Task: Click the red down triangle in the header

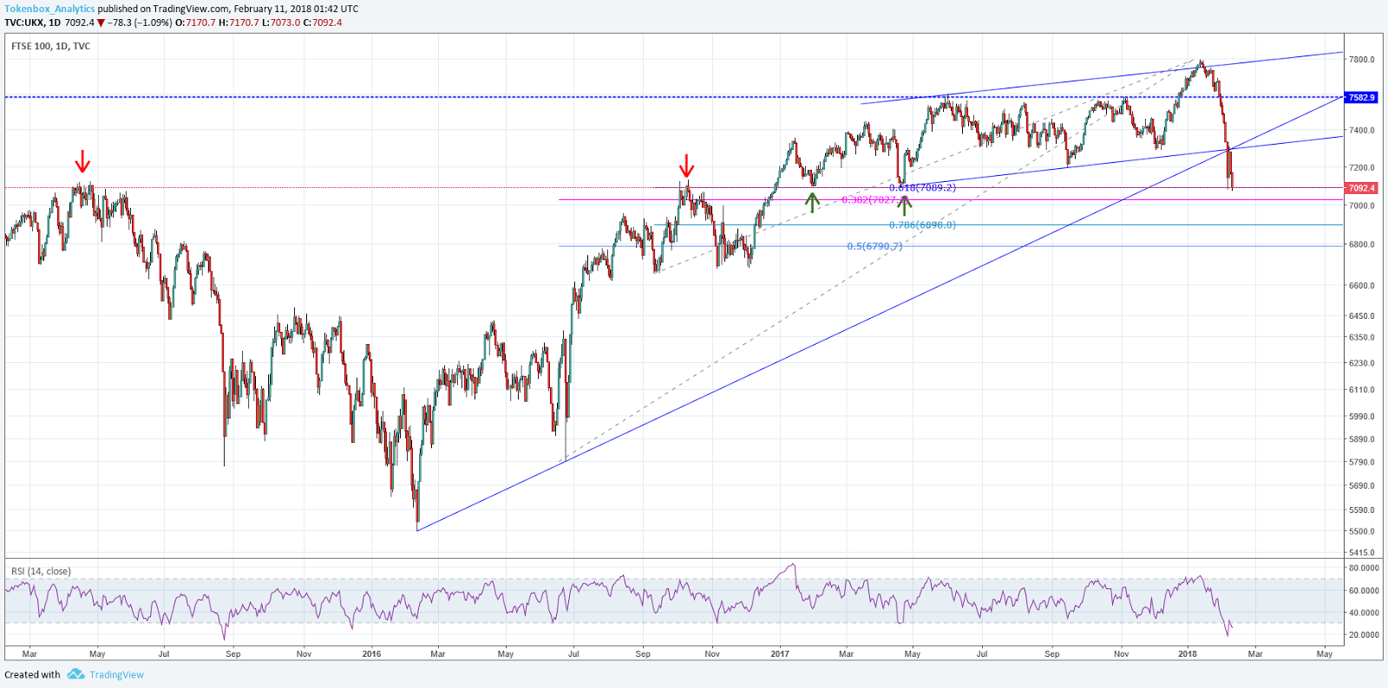Action: [101, 23]
